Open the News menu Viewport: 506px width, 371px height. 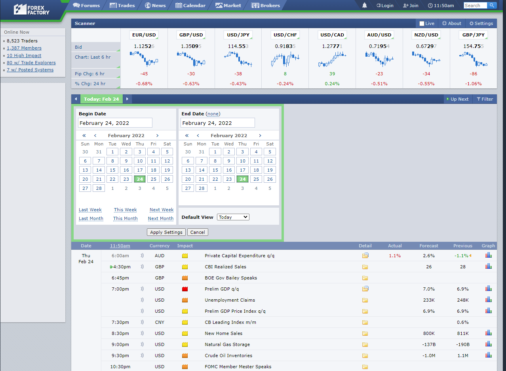click(155, 6)
